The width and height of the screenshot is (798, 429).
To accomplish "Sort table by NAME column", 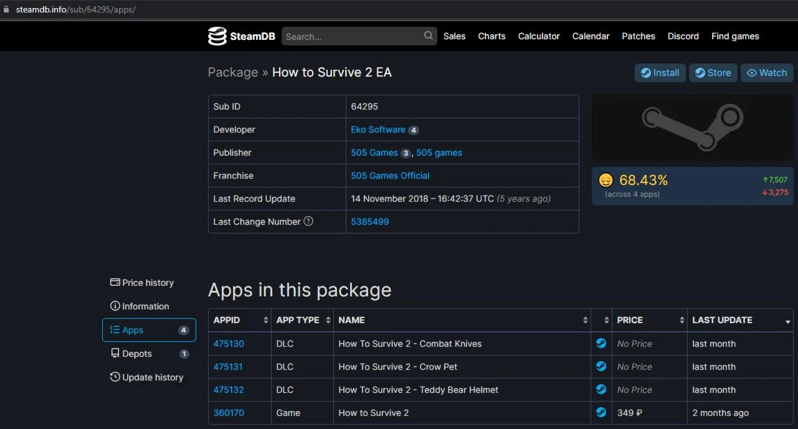I will coord(462,320).
